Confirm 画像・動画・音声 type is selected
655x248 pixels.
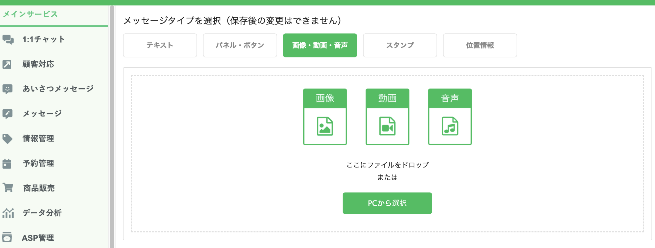[x=320, y=45]
